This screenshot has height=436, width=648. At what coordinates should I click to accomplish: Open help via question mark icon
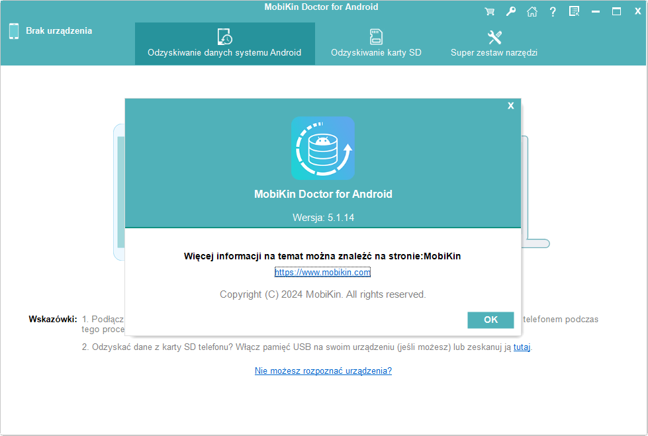coord(553,11)
